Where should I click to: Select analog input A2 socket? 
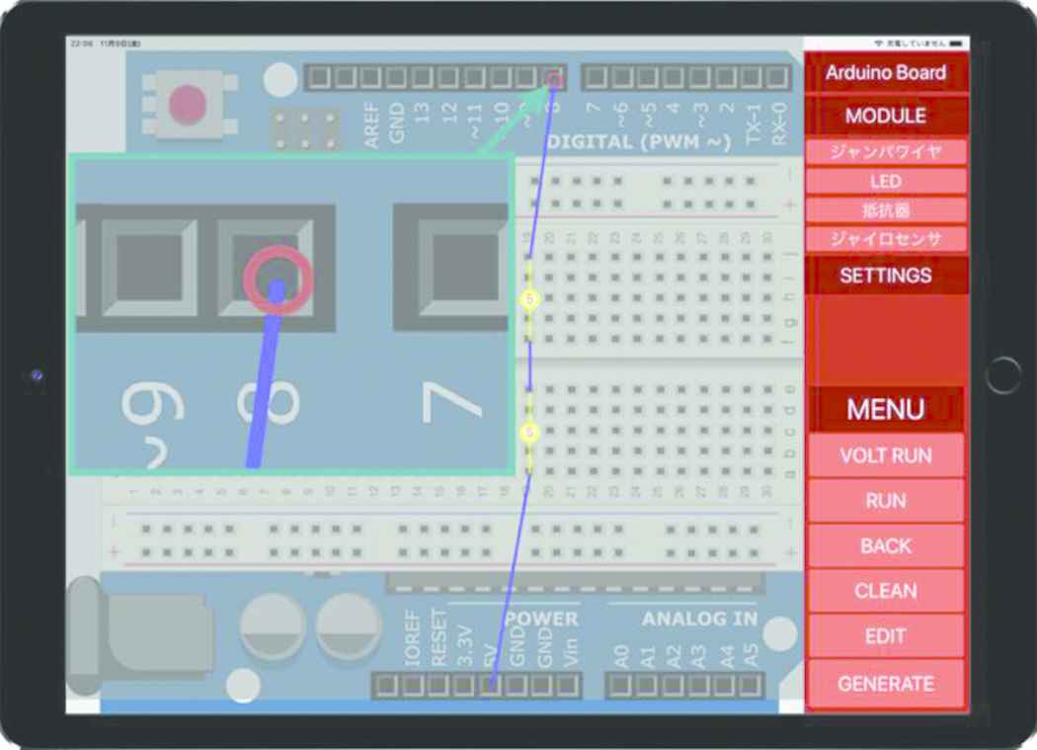pyautogui.click(x=672, y=686)
